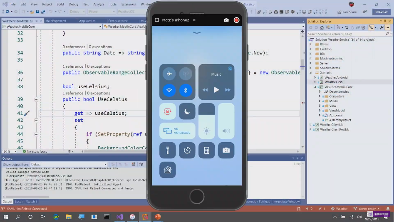The width and height of the screenshot is (394, 222).
Task: Dismiss Control Center with the down chevron
Action: tap(197, 33)
